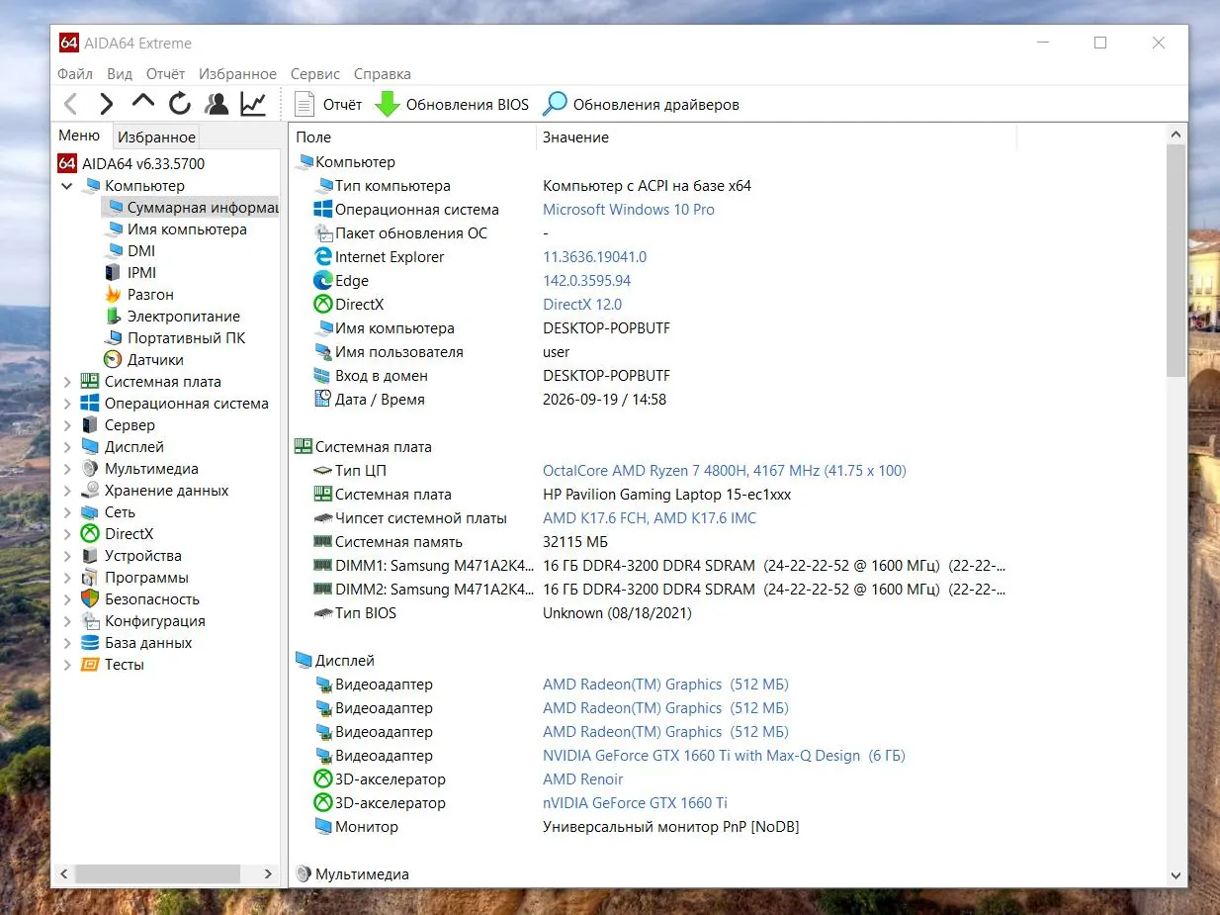Open Обновления драйверов
Viewport: 1220px width, 915px height.
(x=642, y=104)
